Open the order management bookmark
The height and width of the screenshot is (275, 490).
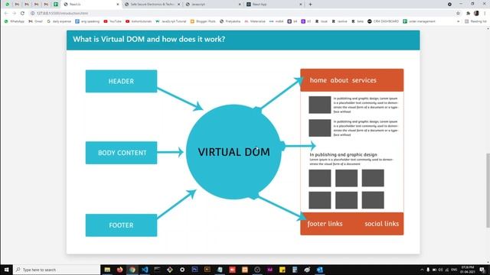[x=419, y=21]
